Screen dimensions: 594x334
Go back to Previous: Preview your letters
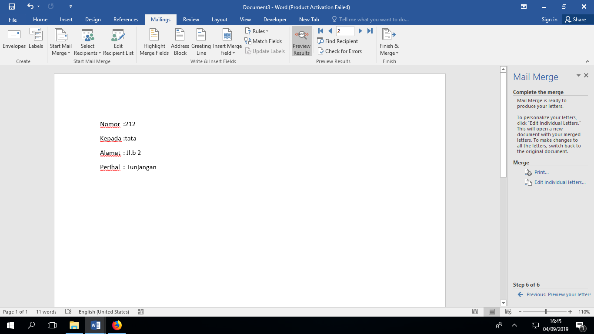click(x=558, y=294)
